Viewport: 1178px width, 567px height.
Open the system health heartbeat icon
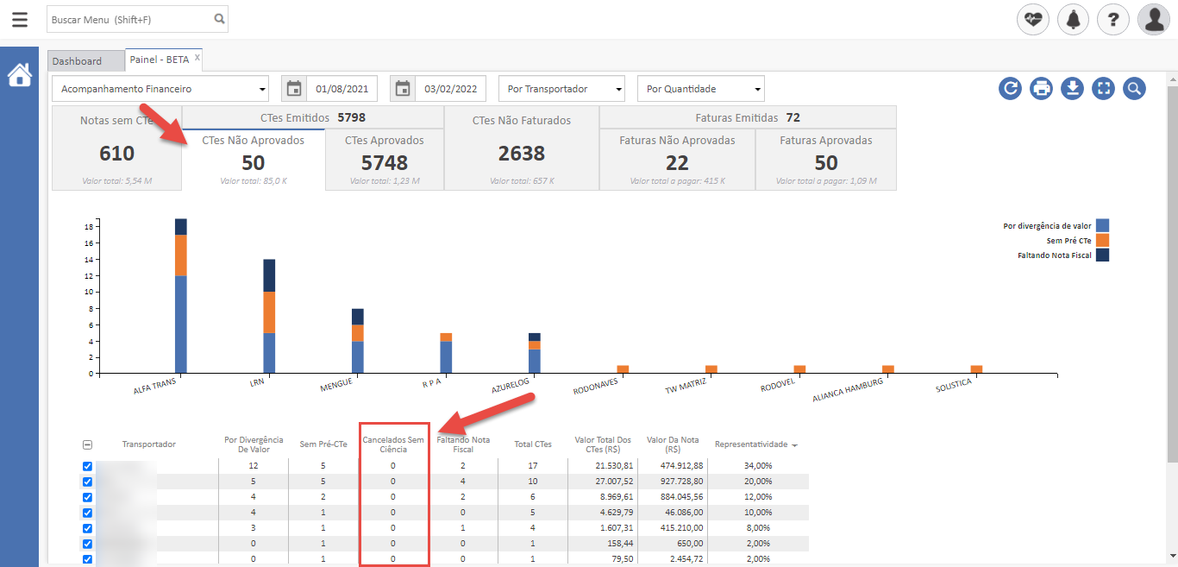pos(1033,19)
